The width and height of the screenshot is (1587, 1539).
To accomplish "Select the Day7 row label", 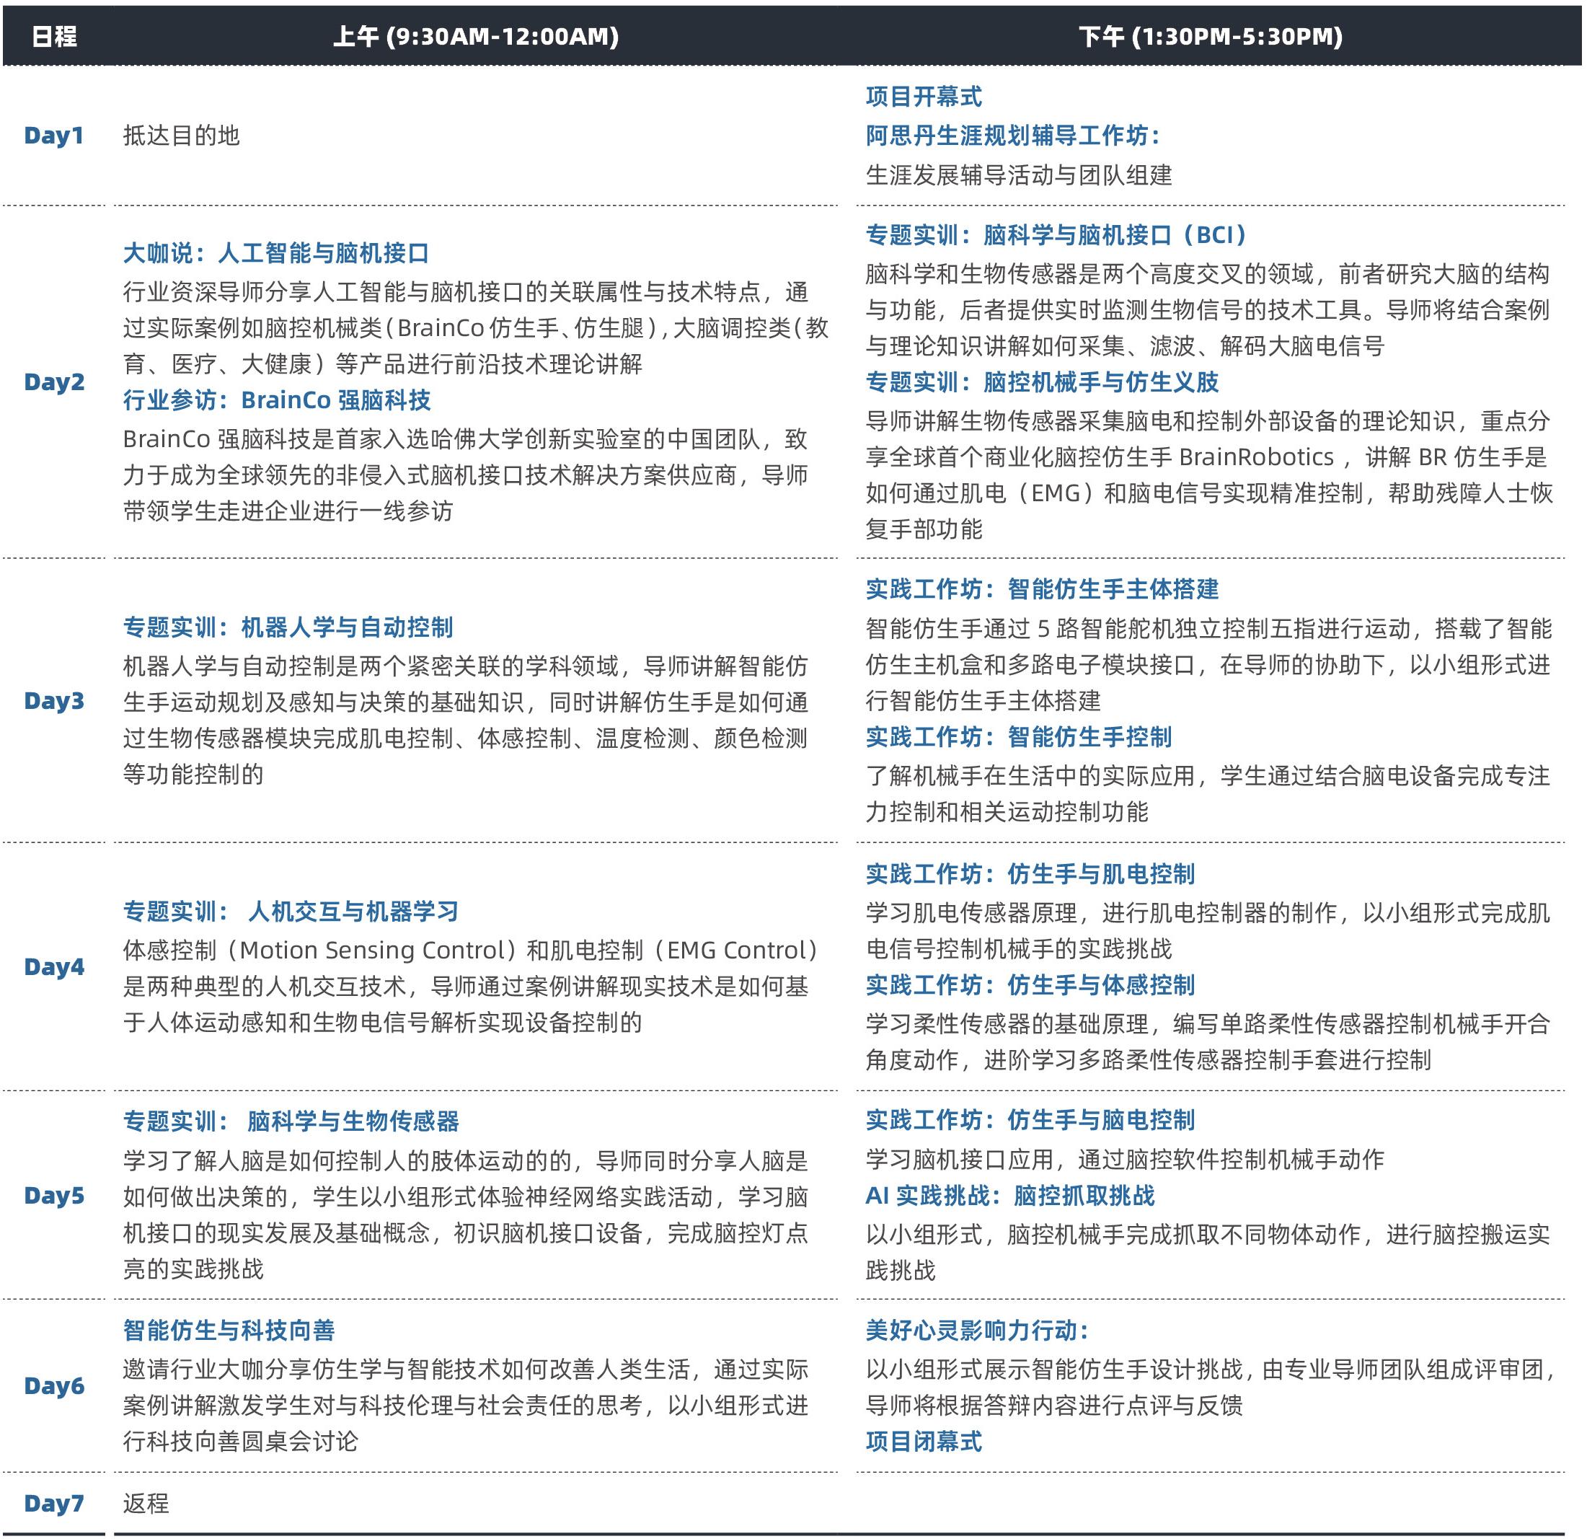I will (54, 1504).
